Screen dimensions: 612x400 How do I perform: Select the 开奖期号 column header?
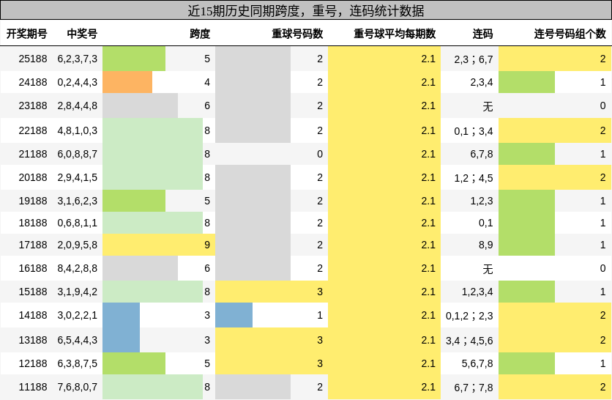(26, 34)
